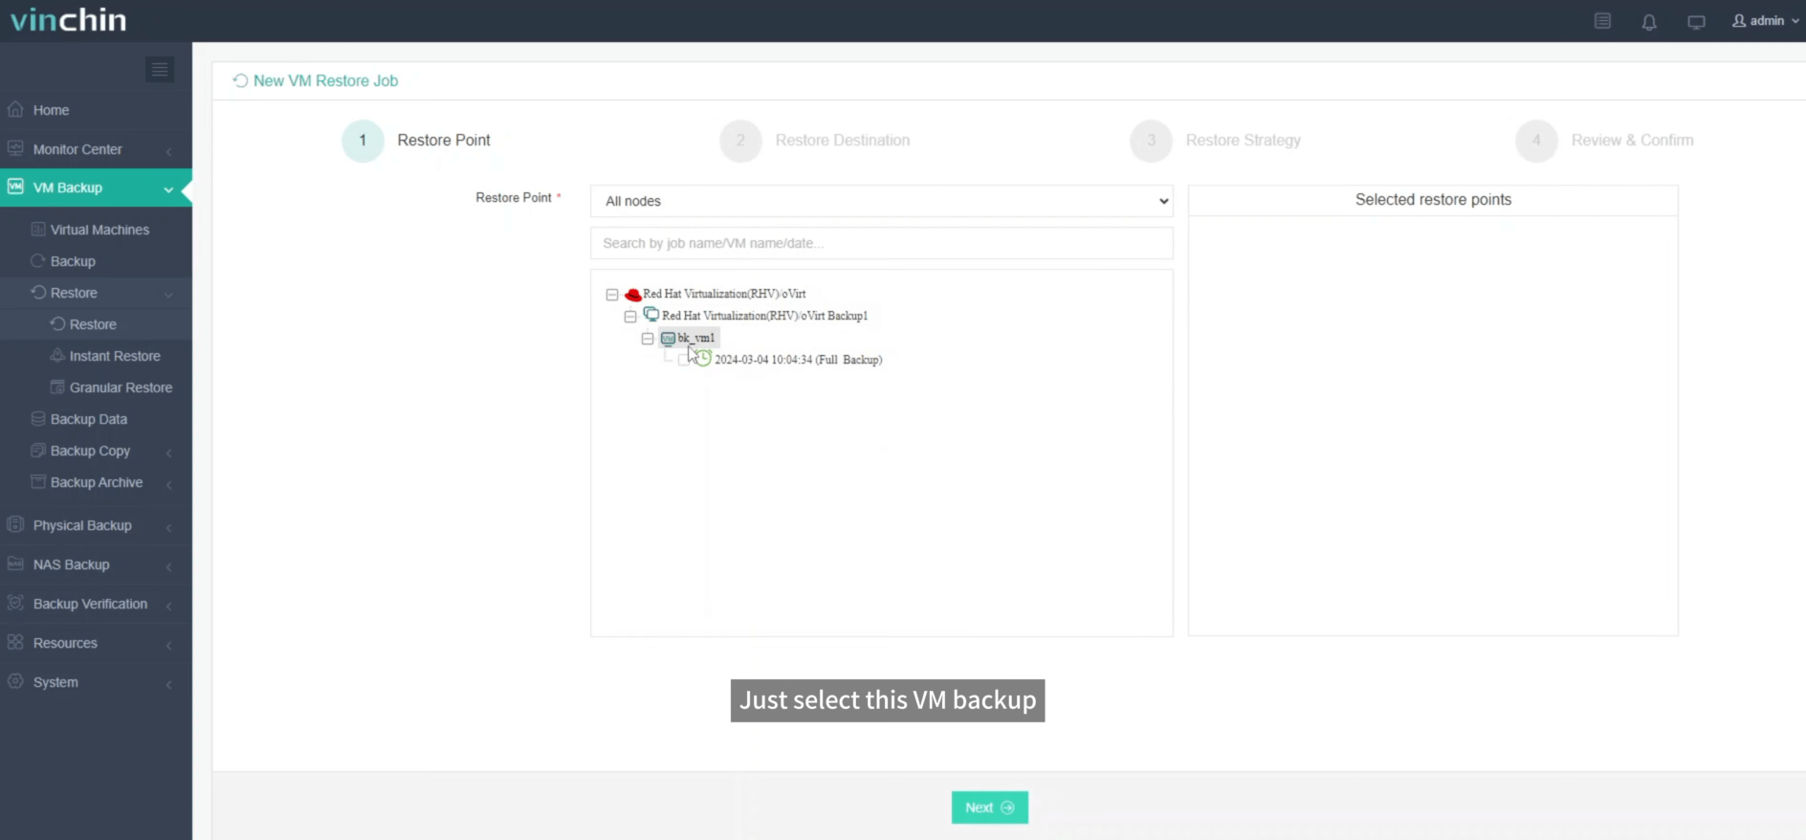1806x840 pixels.
Task: Expand Physical Backup menu
Action: tap(96, 525)
